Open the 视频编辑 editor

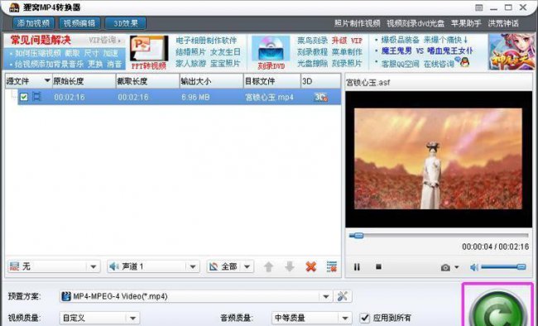click(79, 23)
